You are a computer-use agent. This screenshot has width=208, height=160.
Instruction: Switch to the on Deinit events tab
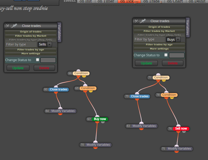point(197,1)
